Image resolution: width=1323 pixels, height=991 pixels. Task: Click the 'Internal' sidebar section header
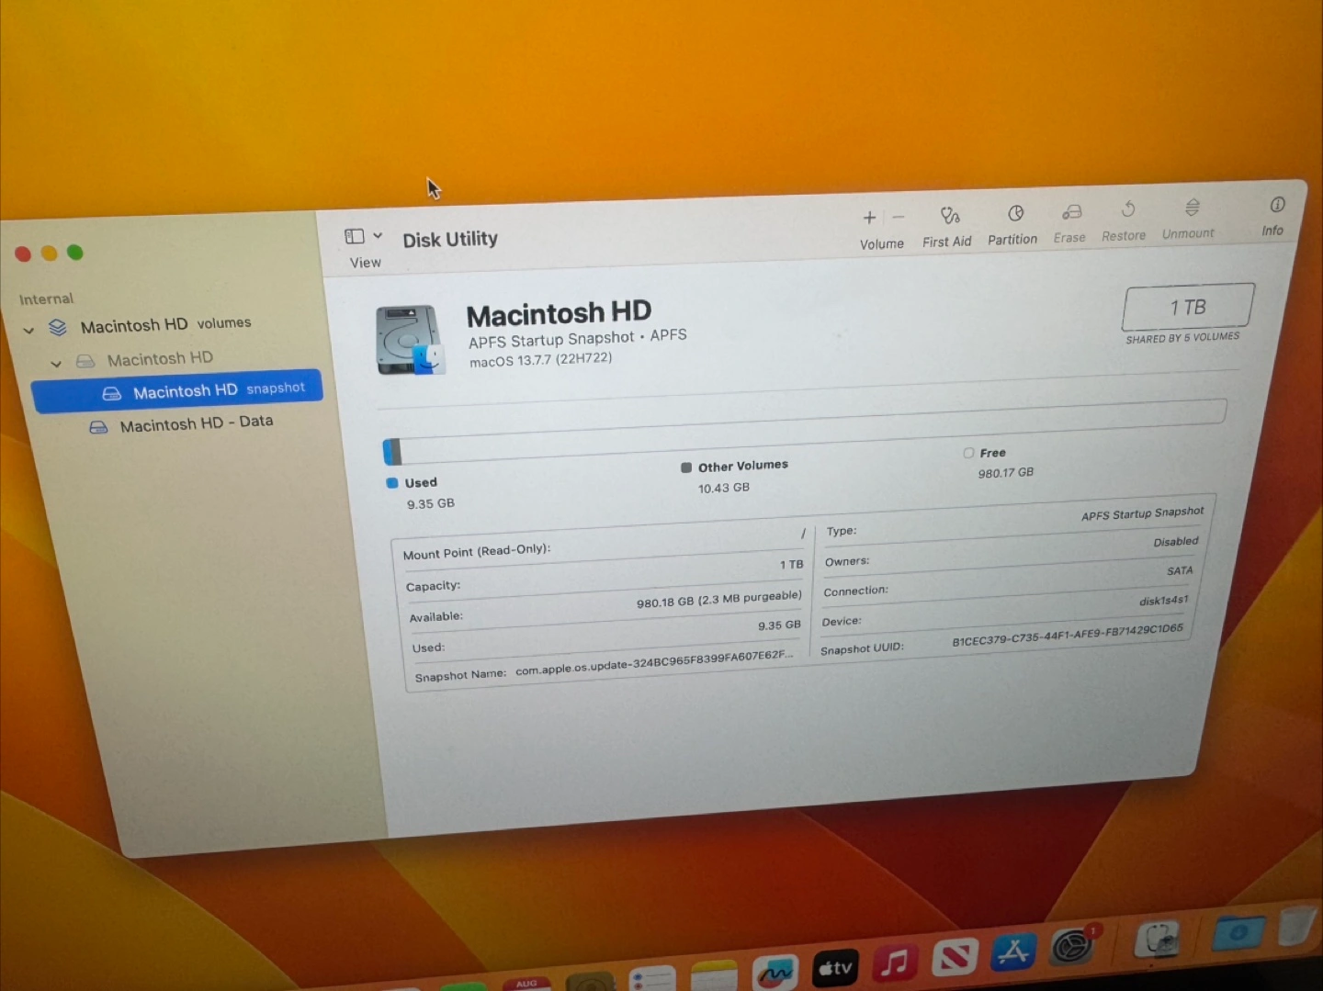pyautogui.click(x=46, y=298)
